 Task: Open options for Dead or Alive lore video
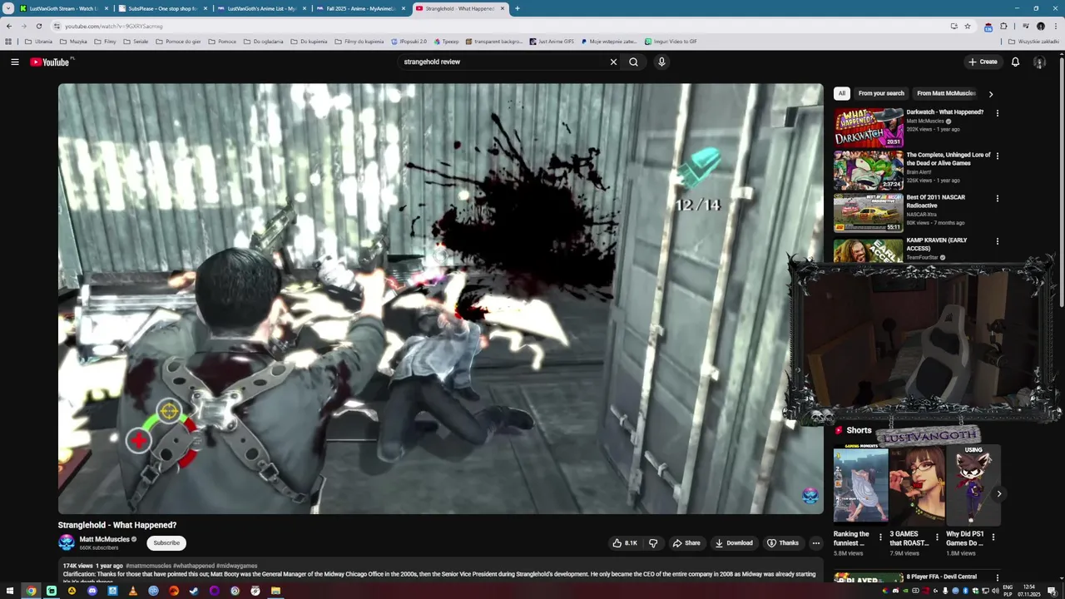998,156
